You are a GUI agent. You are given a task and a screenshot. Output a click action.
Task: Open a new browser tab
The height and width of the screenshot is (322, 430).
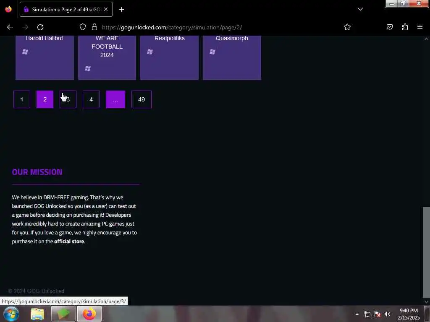tap(121, 10)
